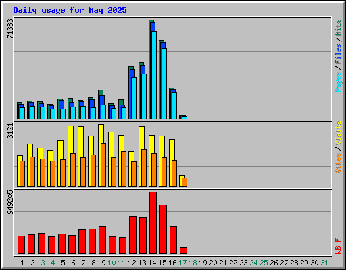Click day 18 on the x-axis
This screenshot has width=346, height=270.
point(193,263)
